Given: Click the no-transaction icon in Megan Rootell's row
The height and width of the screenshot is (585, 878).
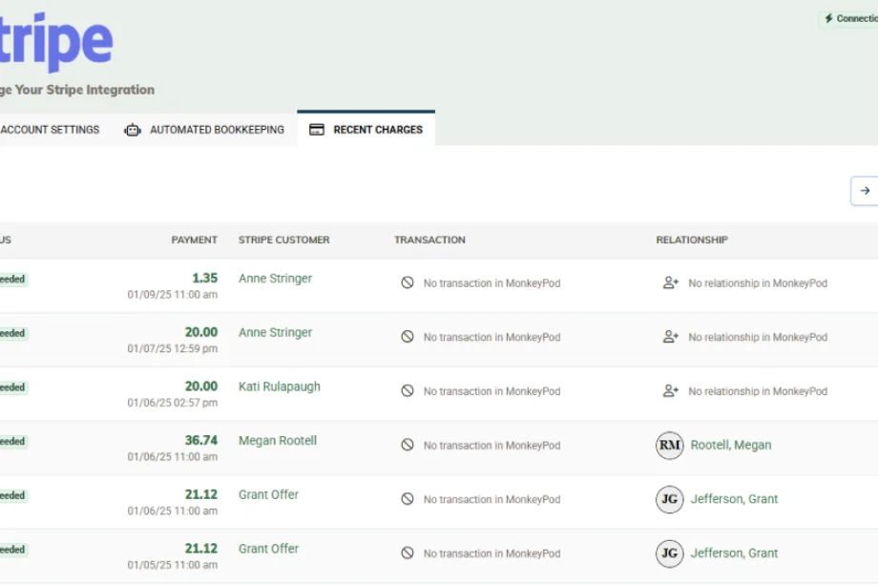Looking at the screenshot, I should [x=408, y=445].
